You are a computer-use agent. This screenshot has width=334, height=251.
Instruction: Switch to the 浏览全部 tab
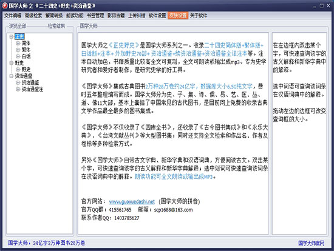(18, 26)
